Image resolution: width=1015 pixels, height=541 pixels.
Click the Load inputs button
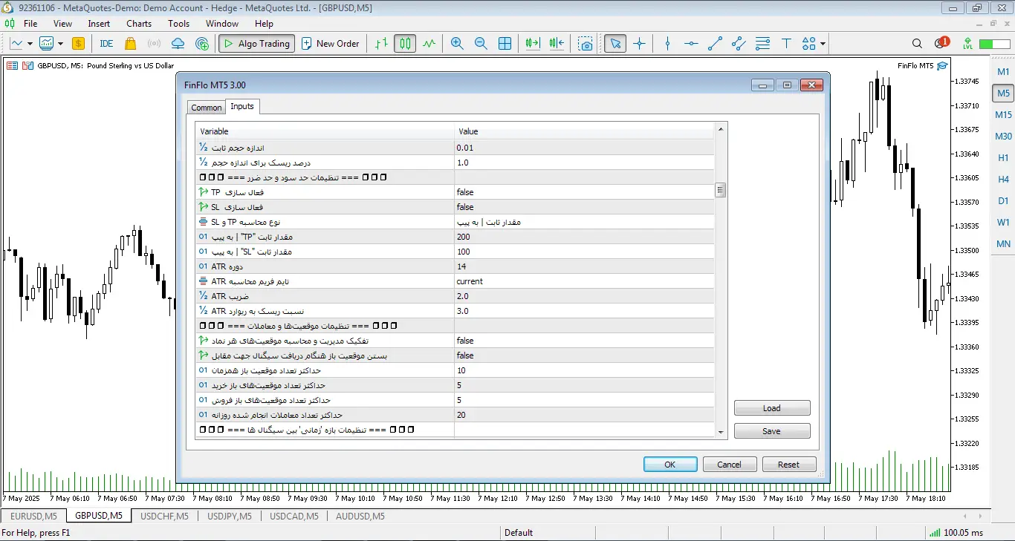tap(772, 408)
